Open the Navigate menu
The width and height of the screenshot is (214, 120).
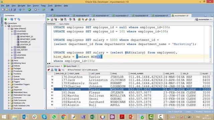[x=21, y=6]
